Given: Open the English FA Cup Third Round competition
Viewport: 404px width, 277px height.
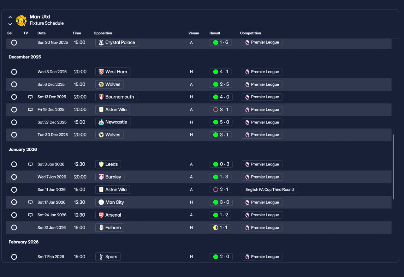Looking at the screenshot, I should coord(269,190).
